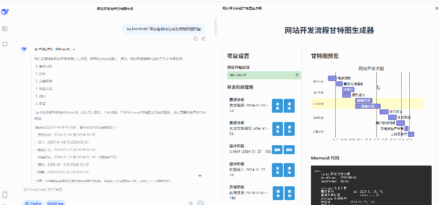Click the mobile phone icon in left sidebar
The width and height of the screenshot is (439, 205).
pos(5,195)
